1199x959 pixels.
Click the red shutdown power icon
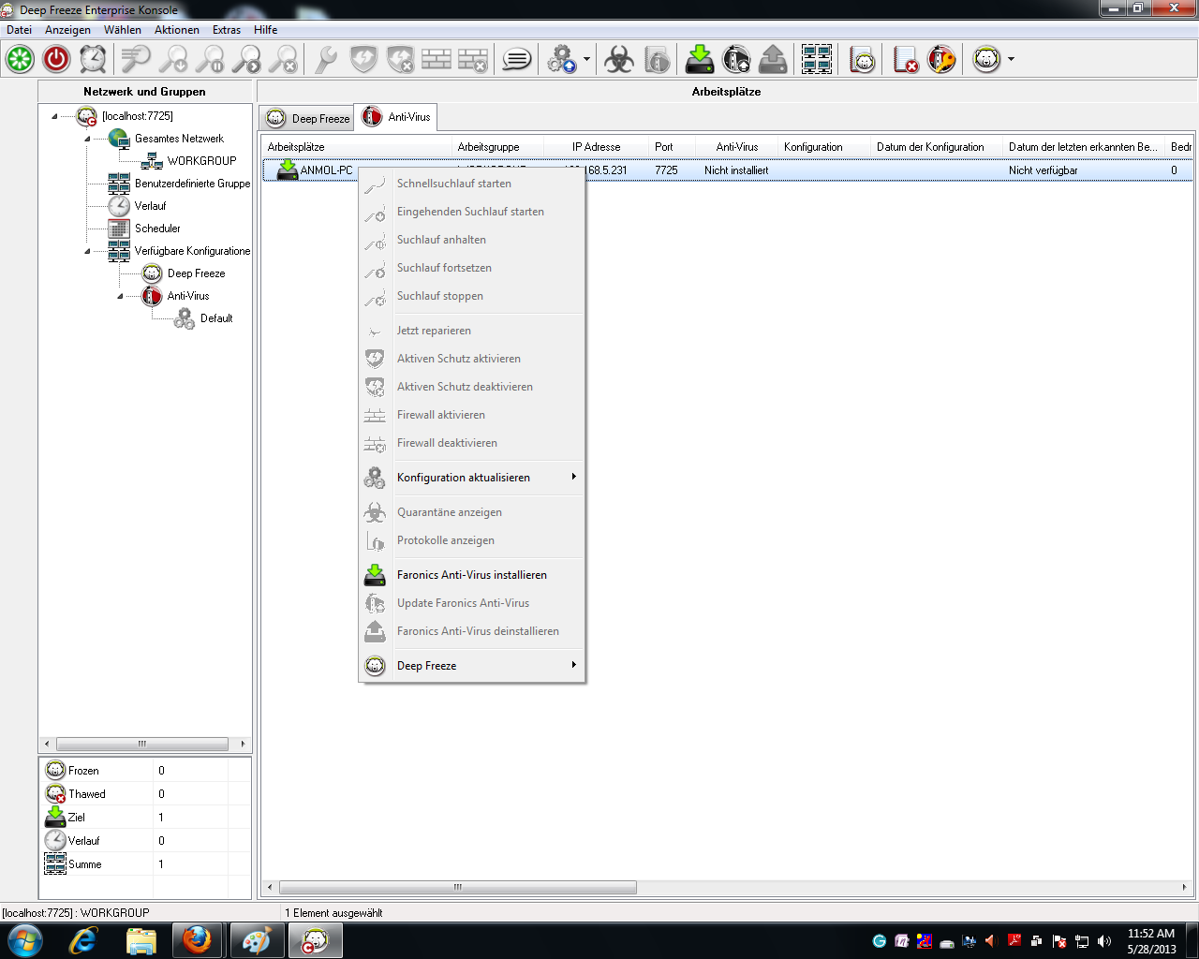(x=56, y=59)
